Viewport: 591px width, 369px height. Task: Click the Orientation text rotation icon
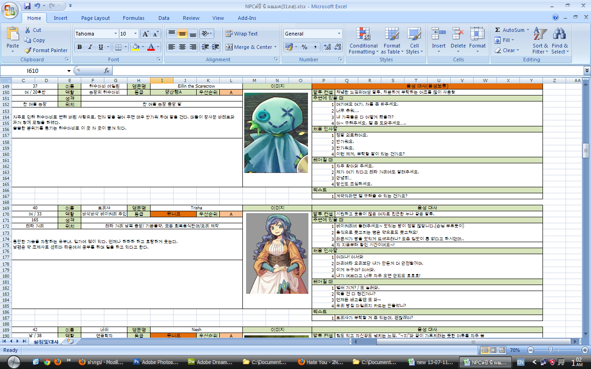point(205,34)
